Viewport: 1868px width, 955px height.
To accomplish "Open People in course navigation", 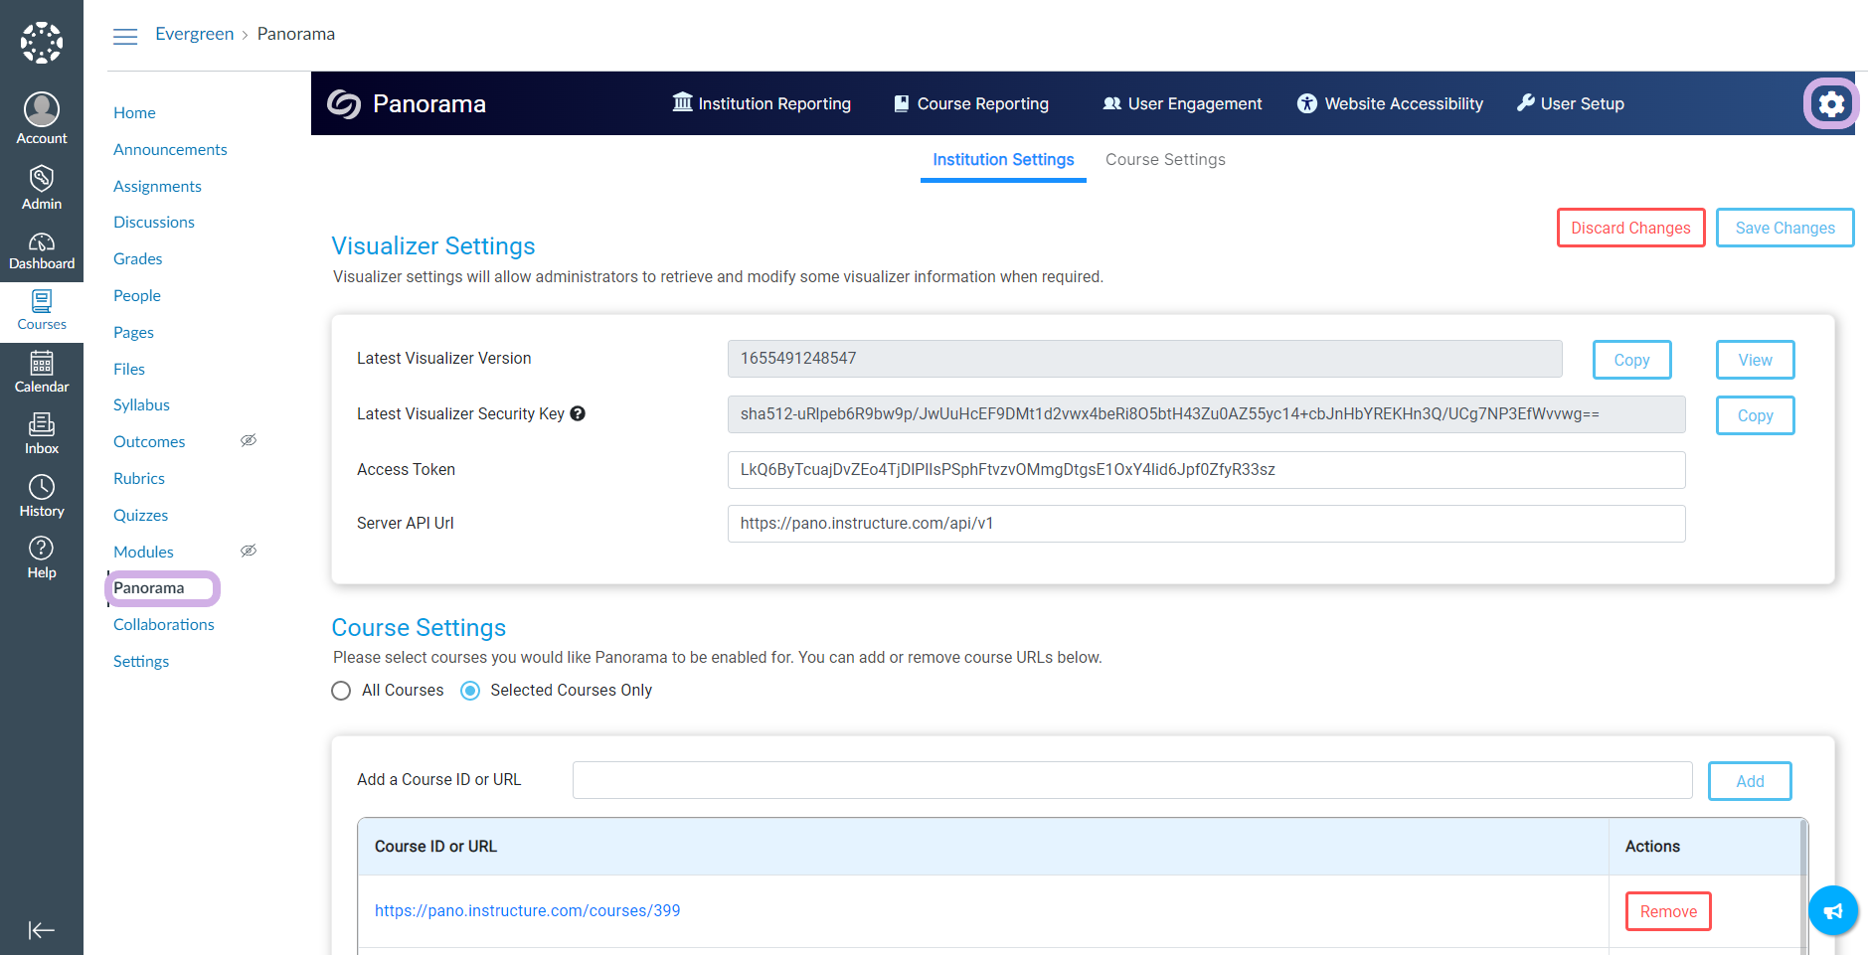I will point(137,295).
